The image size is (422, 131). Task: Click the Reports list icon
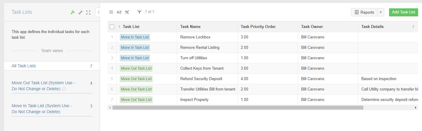point(357,12)
